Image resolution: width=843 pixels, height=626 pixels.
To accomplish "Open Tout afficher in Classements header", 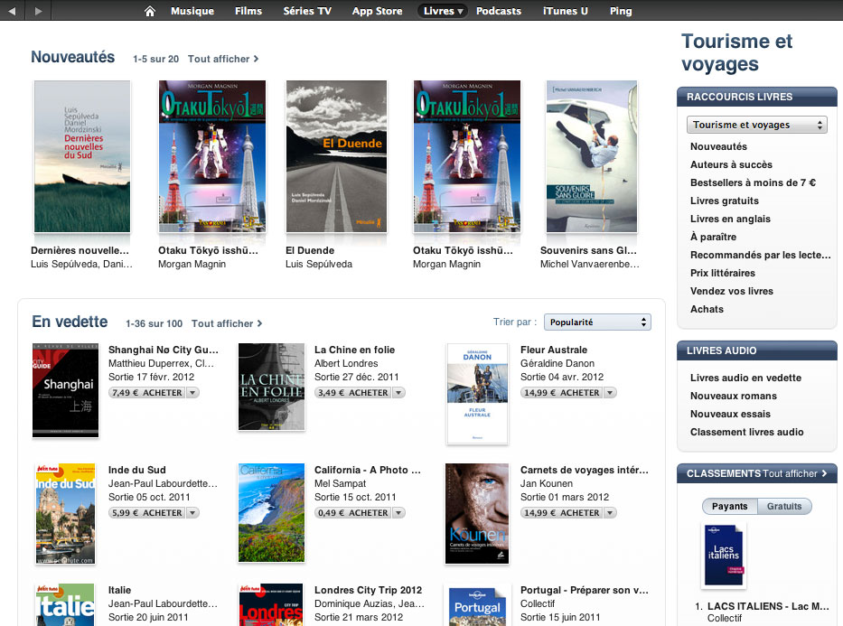I will point(795,473).
